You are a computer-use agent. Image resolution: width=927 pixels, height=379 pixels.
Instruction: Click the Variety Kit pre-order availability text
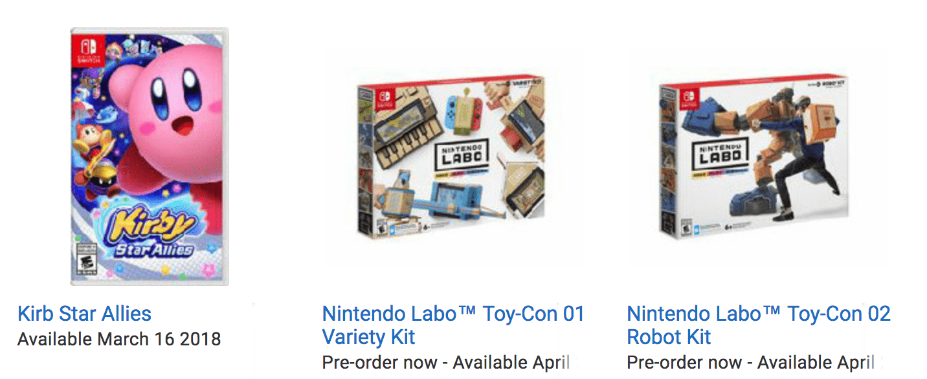445,363
